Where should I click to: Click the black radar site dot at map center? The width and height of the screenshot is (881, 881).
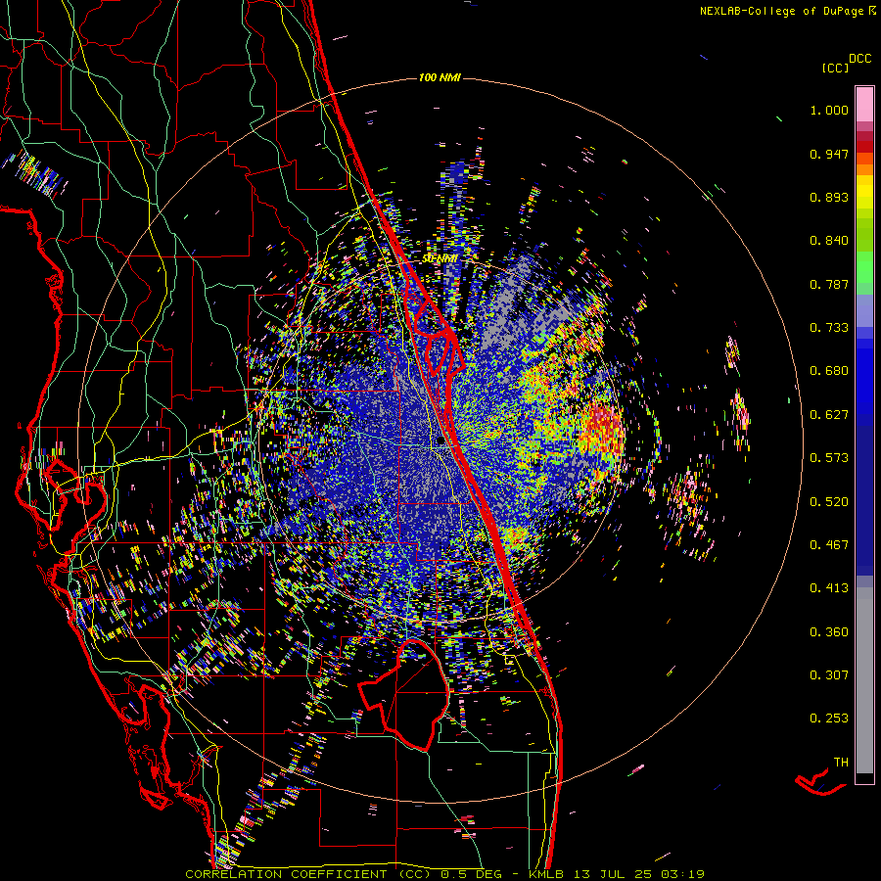point(440,441)
